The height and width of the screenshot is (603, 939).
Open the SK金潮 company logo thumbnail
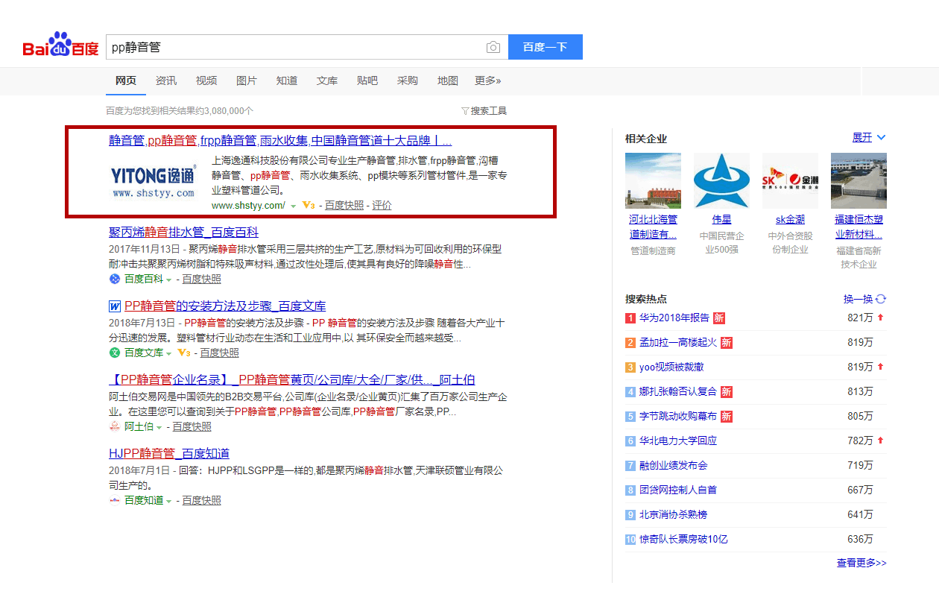pyautogui.click(x=790, y=180)
